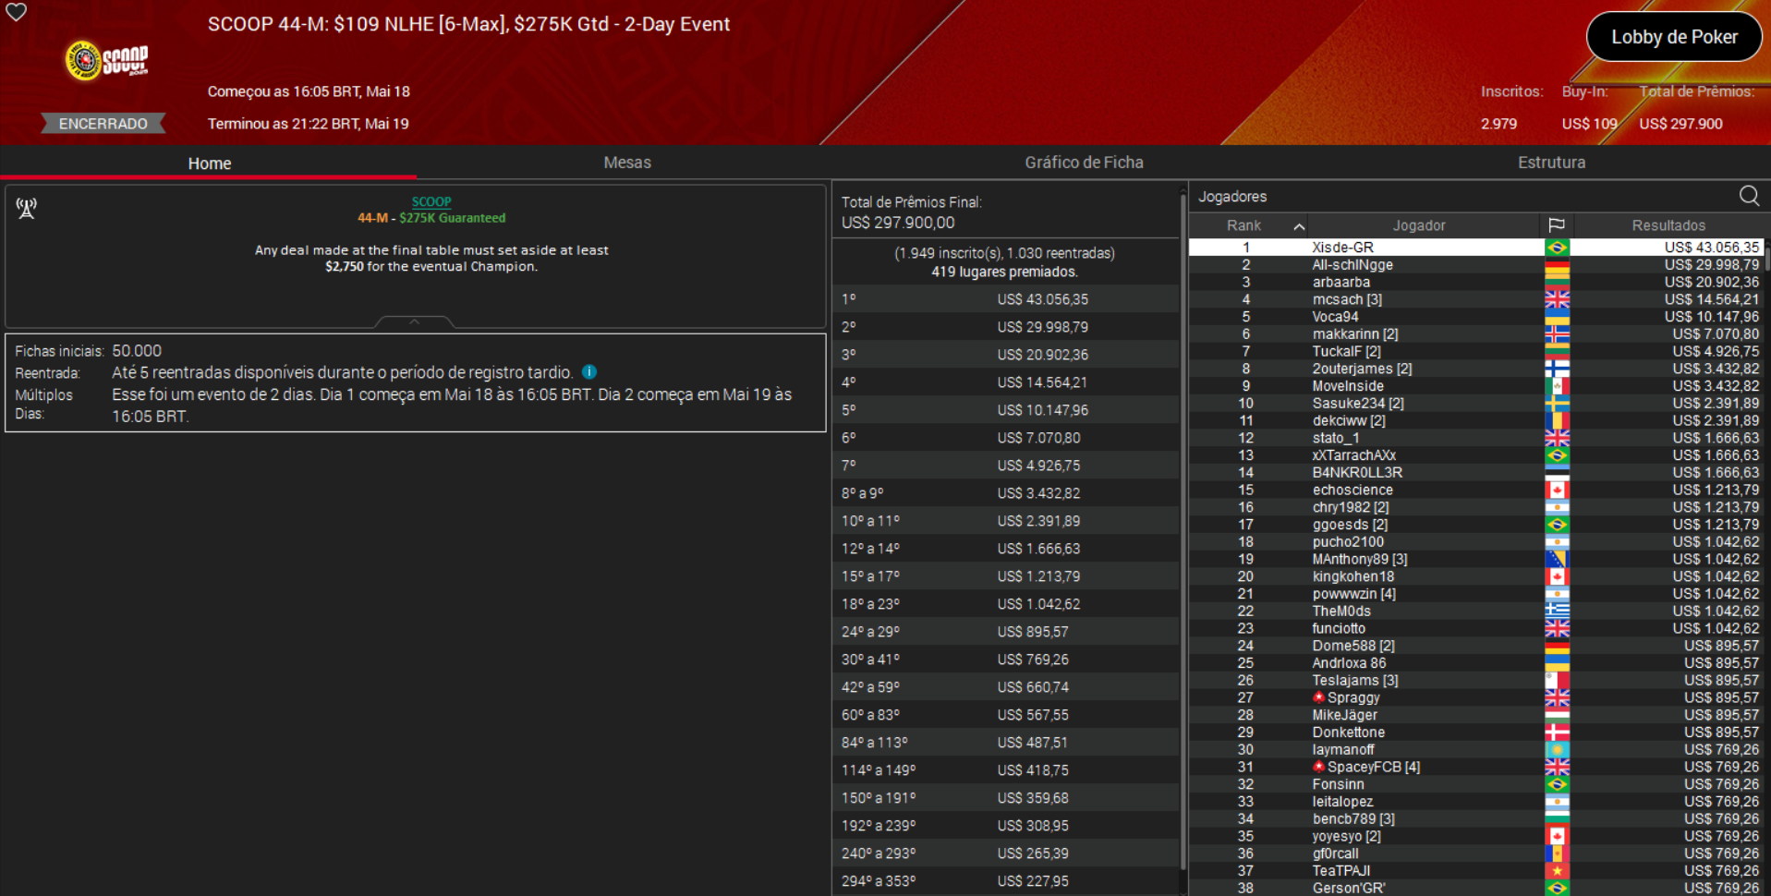
Task: Click Spraggy's red spade pro icon
Action: [1318, 697]
